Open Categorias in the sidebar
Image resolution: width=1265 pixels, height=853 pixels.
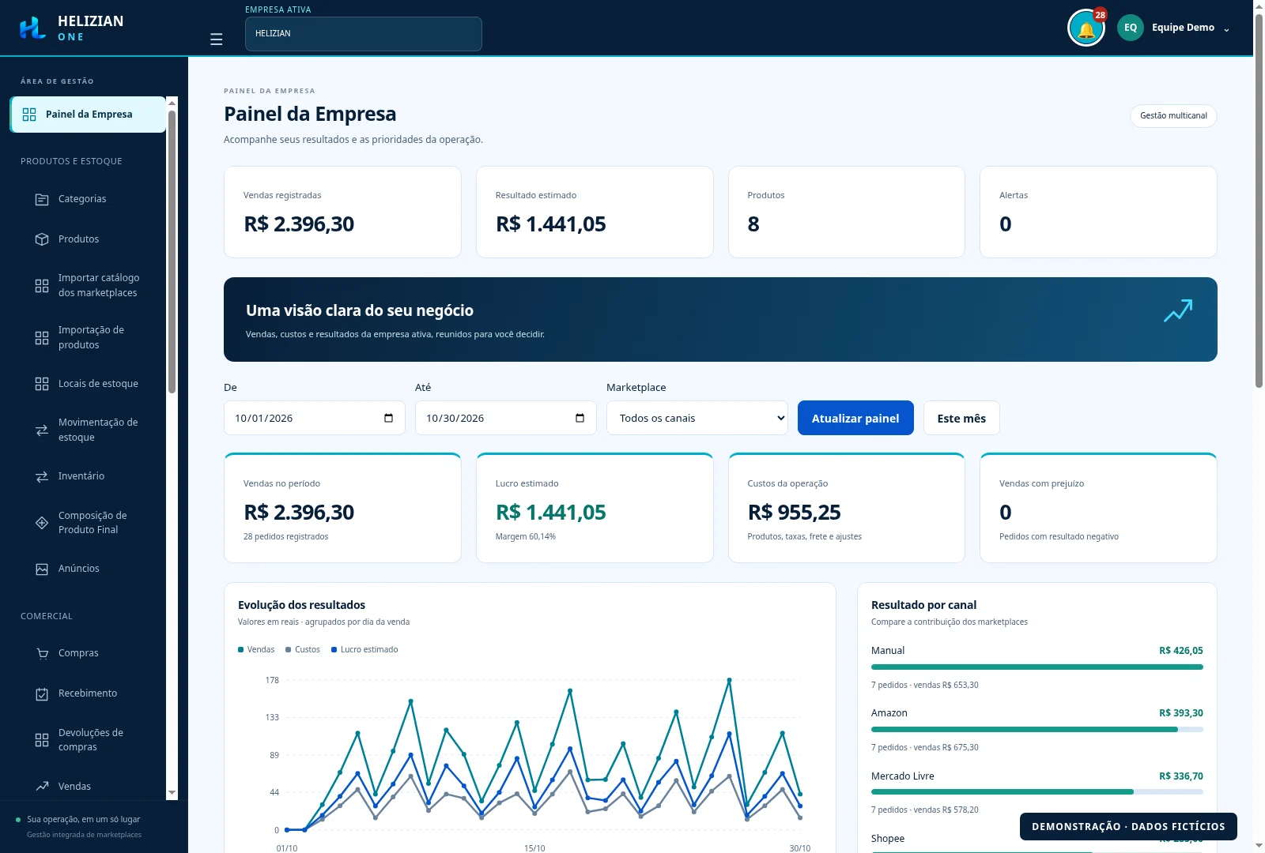(x=82, y=199)
